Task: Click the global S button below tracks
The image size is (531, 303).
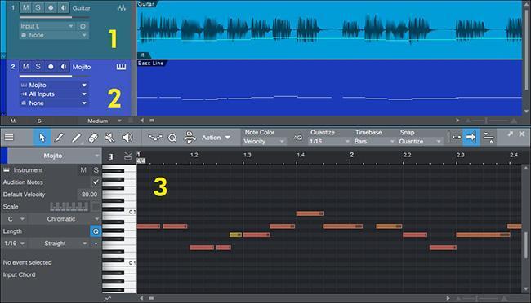Action: 39,121
